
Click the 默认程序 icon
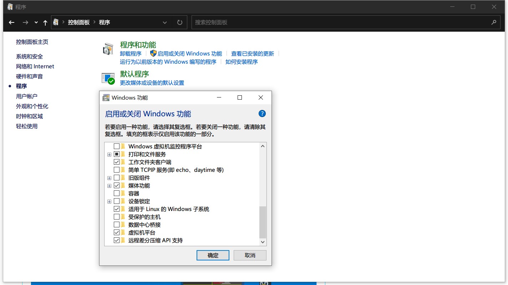[108, 78]
